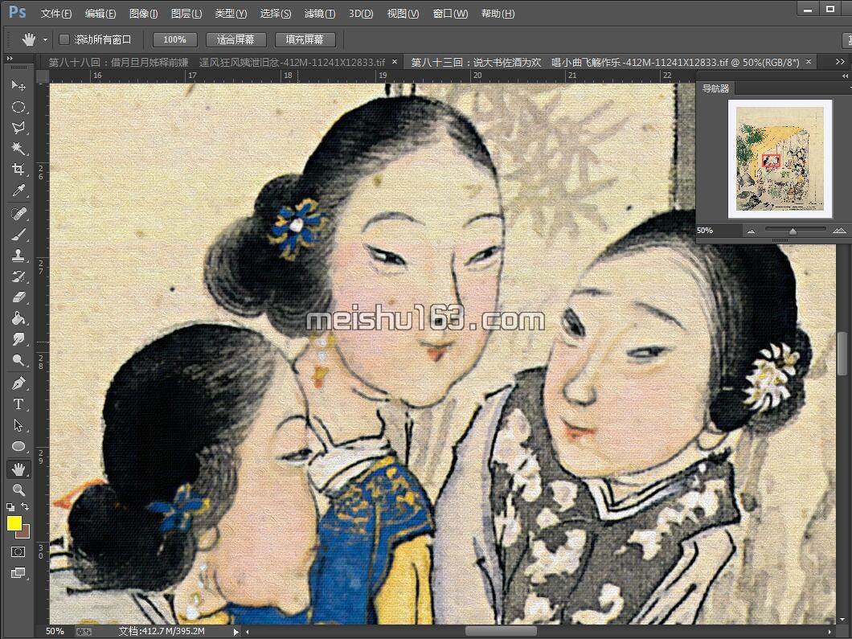Image resolution: width=852 pixels, height=639 pixels.
Task: Click the Navigator zoom slider handle
Action: pos(793,231)
